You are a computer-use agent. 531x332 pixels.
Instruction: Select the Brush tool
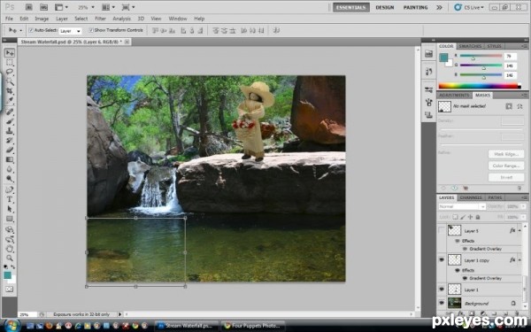[10, 121]
